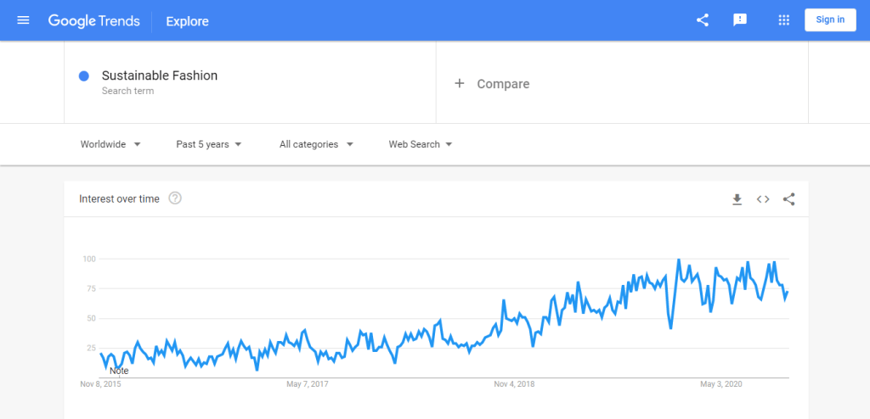Share the Interest over time chart

pyautogui.click(x=789, y=199)
